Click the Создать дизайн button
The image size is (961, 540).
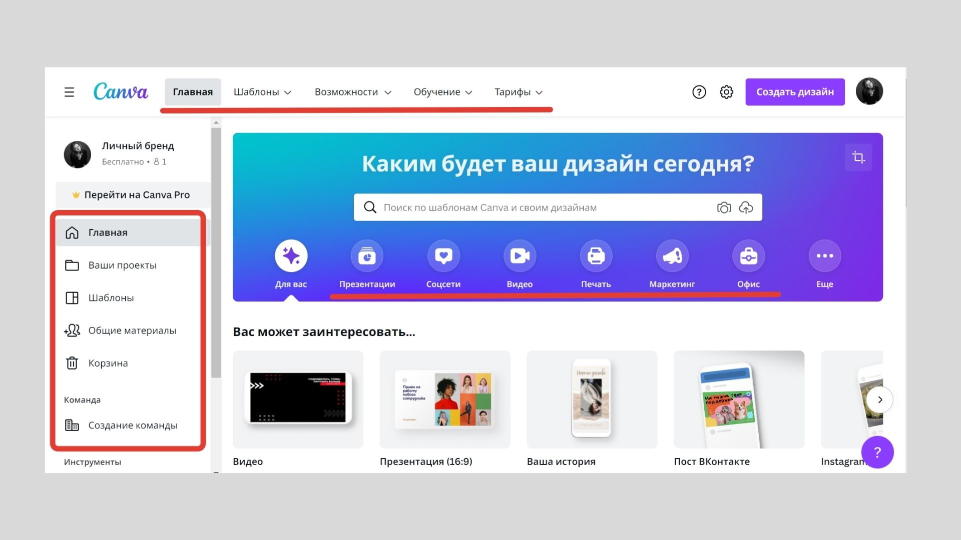[795, 92]
